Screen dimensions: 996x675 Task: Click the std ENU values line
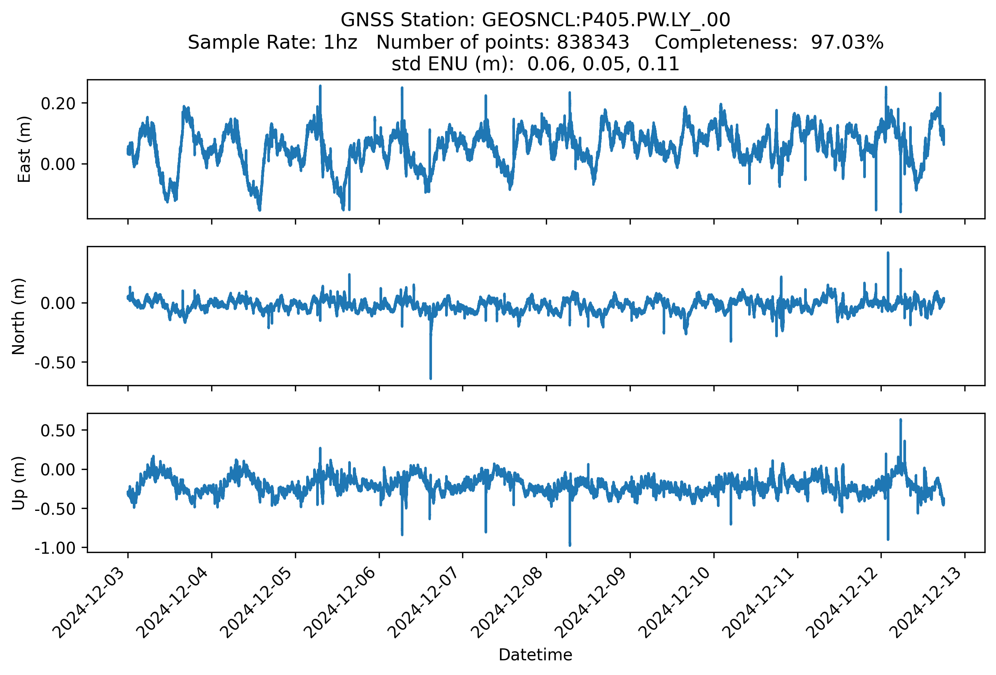(535, 64)
